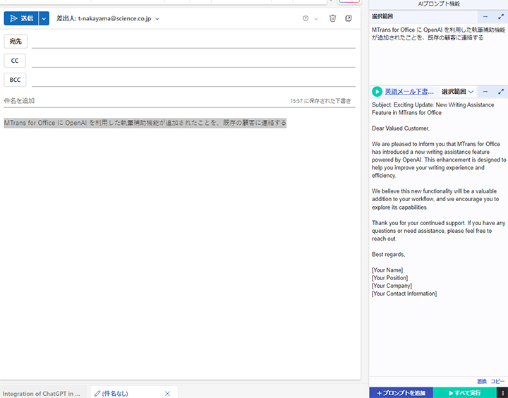Discard draft with trash icon
Viewport: 508px width, 398px height.
[332, 18]
